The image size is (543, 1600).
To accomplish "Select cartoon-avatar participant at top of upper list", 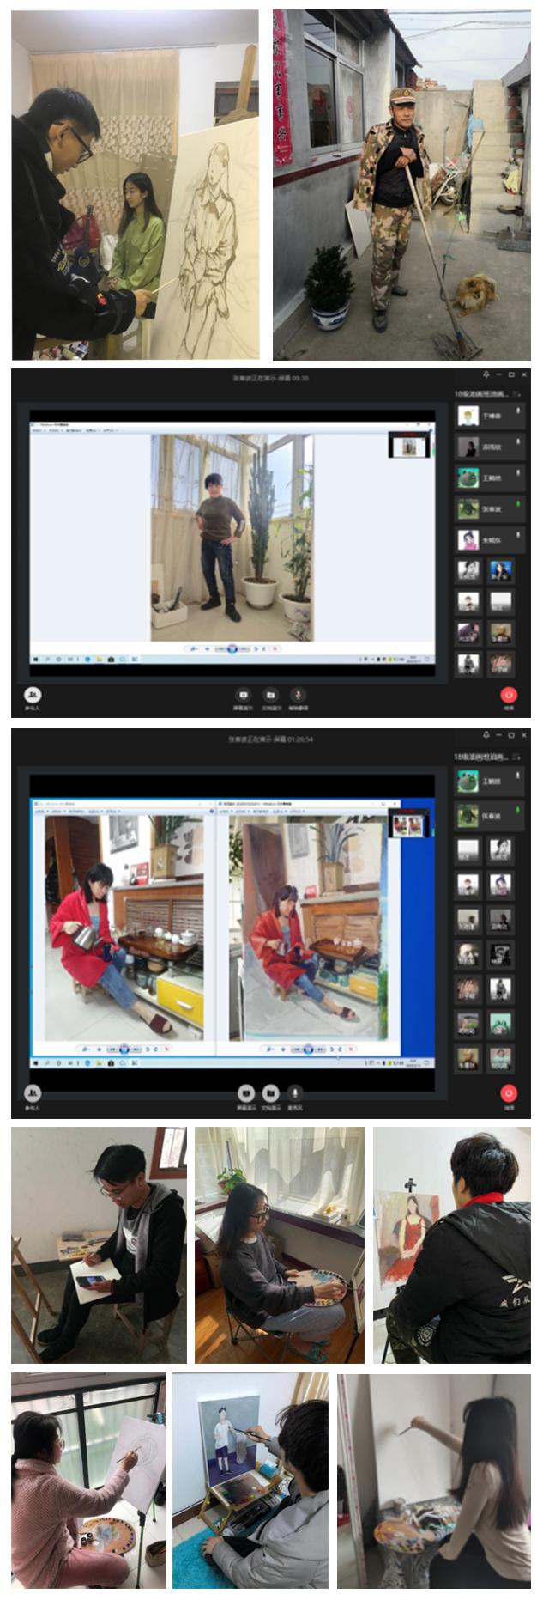I will pyautogui.click(x=468, y=417).
